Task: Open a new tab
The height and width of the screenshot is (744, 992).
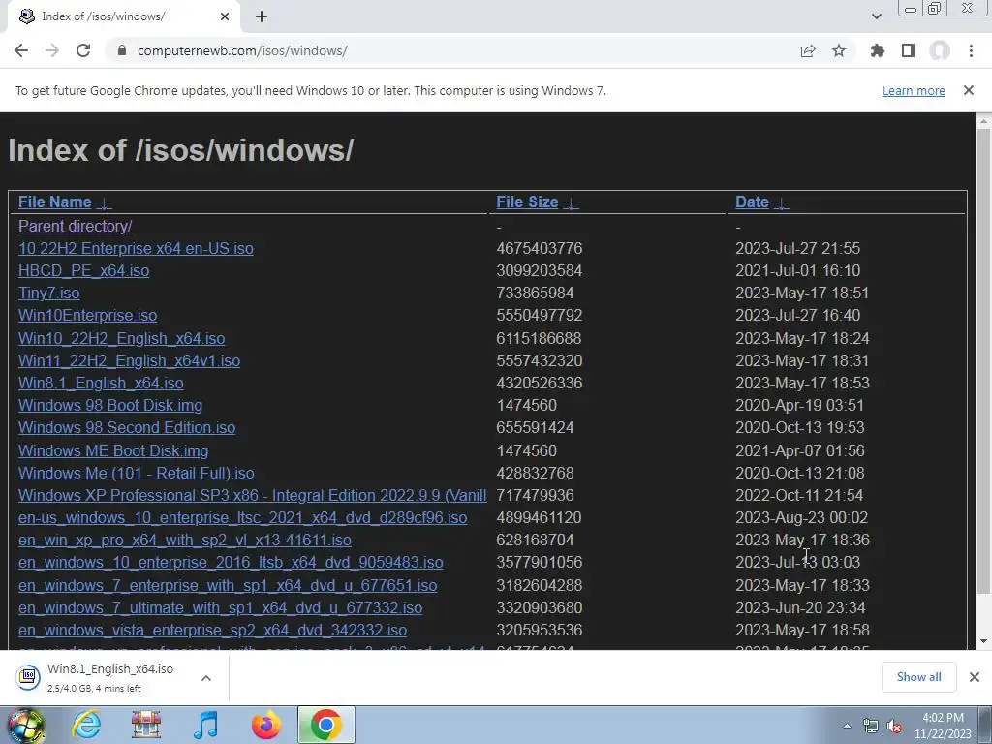Action: pyautogui.click(x=262, y=16)
